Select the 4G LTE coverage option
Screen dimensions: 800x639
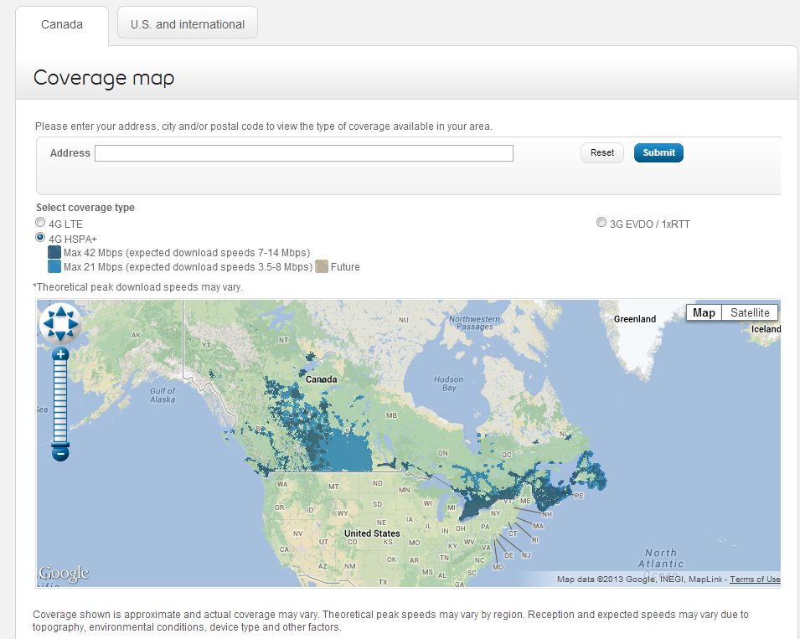[40, 223]
